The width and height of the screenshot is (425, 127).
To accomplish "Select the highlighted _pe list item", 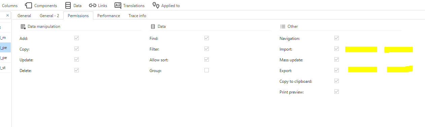I will [5, 48].
